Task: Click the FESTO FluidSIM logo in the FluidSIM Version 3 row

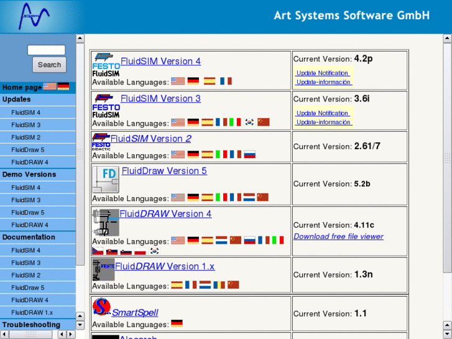Action: click(x=106, y=106)
